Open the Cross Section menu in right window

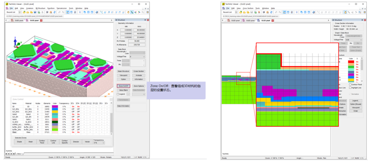tap(248, 8)
